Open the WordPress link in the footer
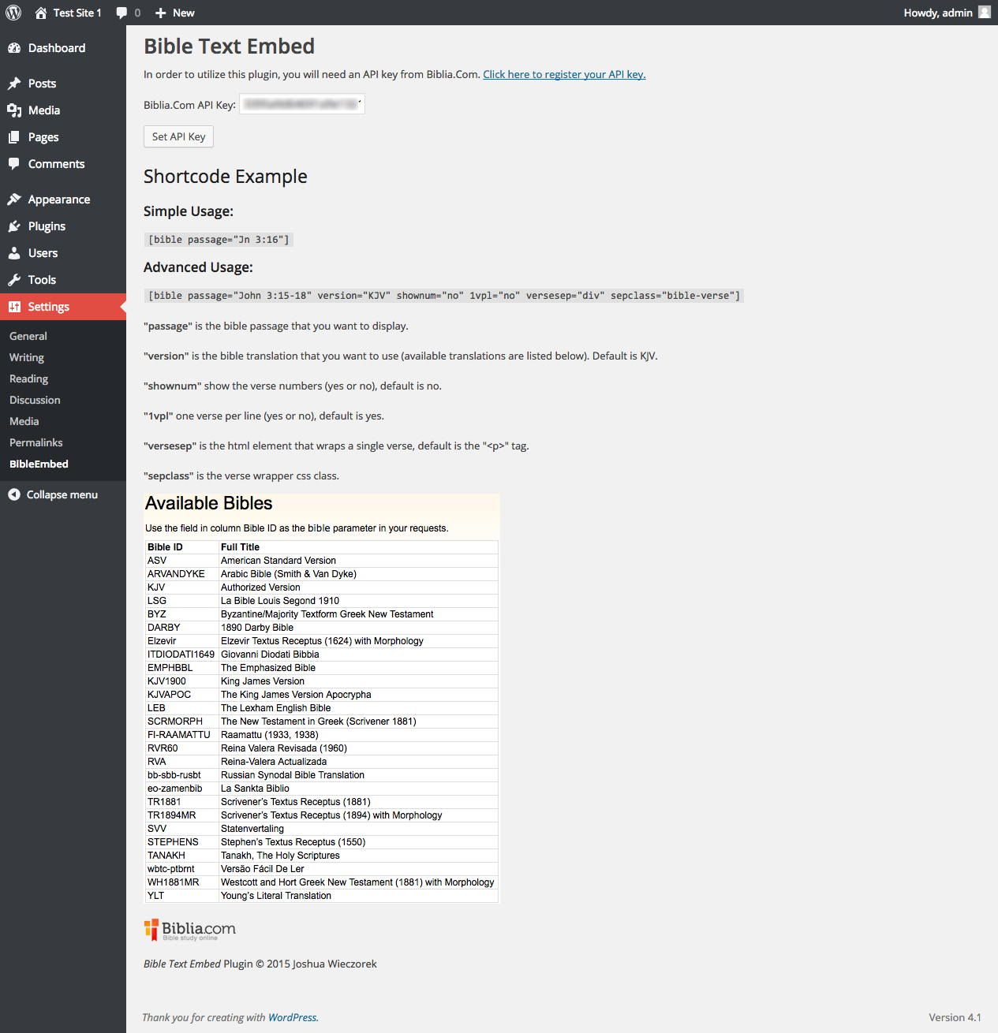The height and width of the screenshot is (1033, 998). coord(292,1017)
